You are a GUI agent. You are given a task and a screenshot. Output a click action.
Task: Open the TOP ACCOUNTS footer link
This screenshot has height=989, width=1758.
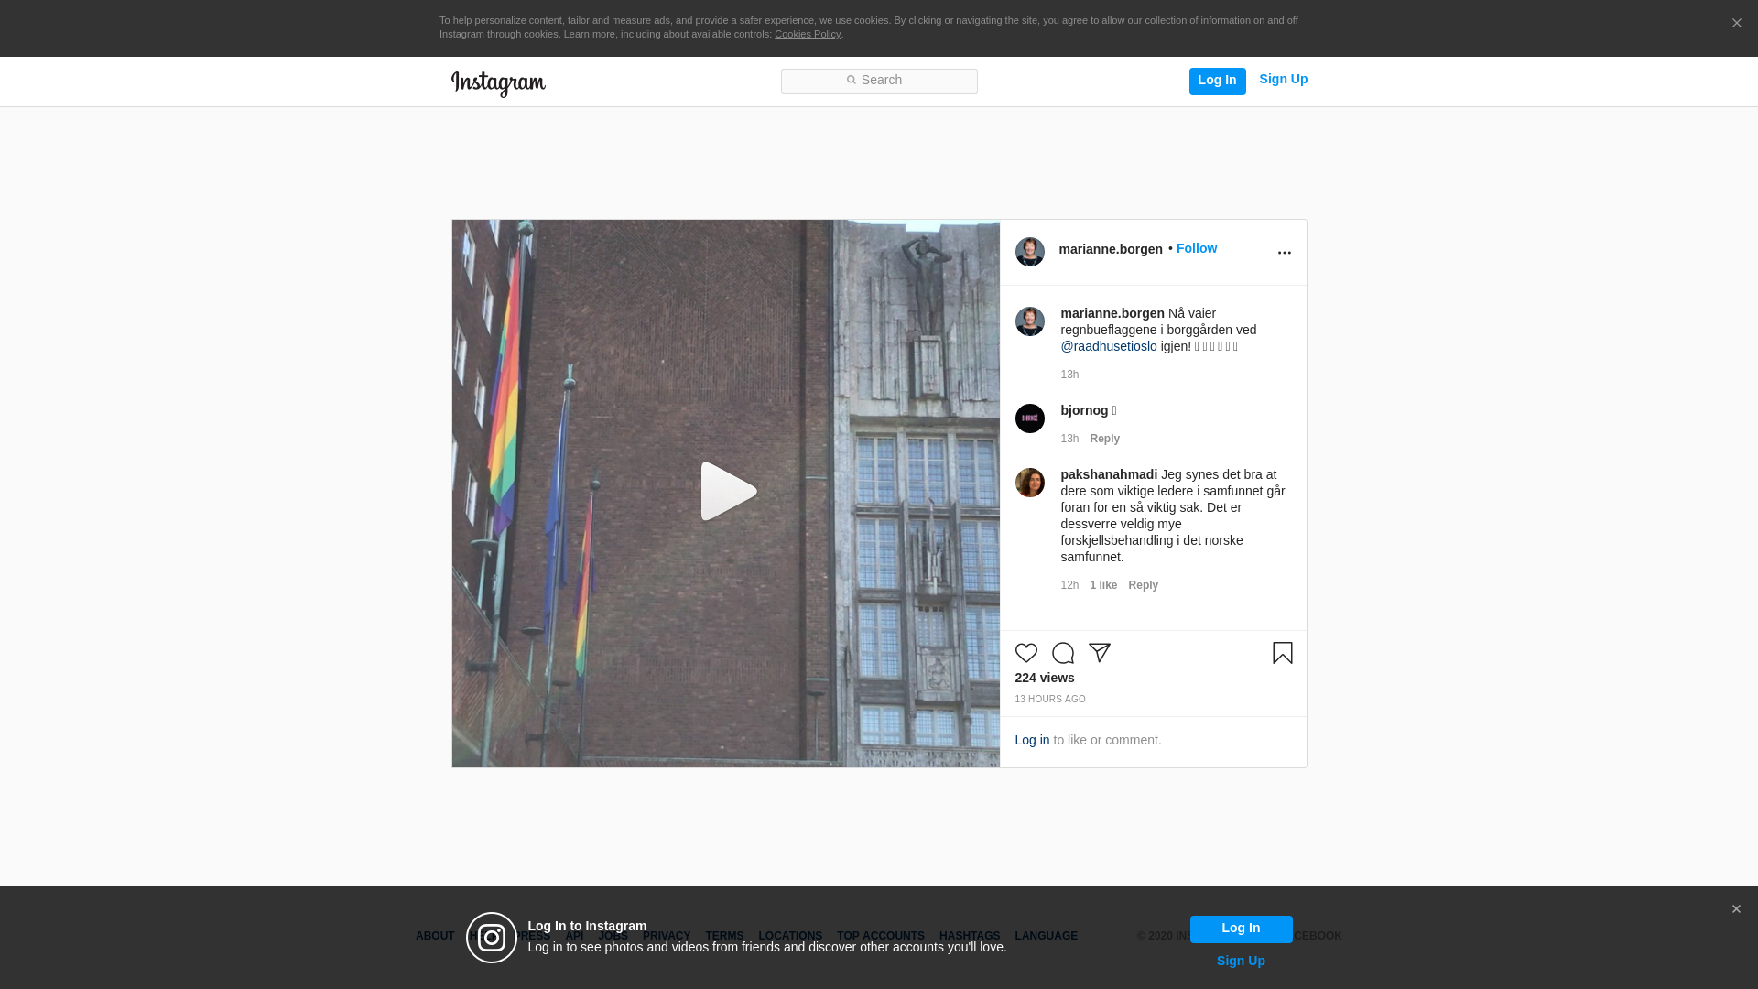(880, 936)
